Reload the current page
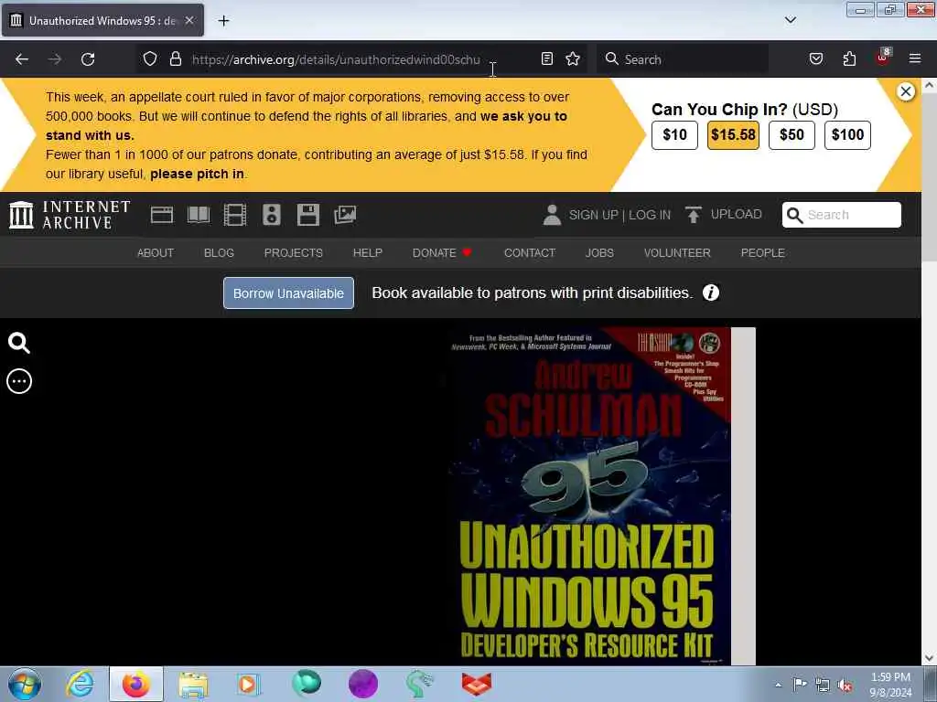The height and width of the screenshot is (702, 937). coord(88,59)
